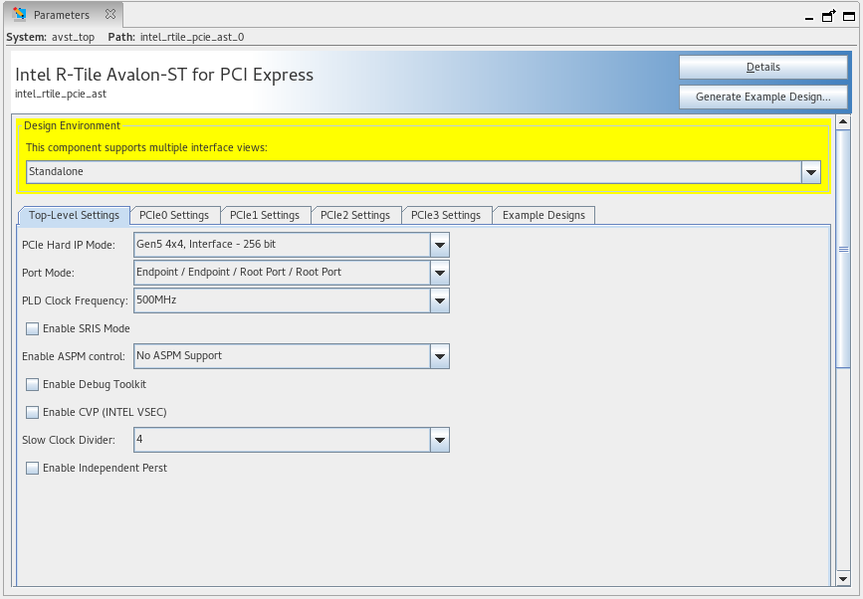The width and height of the screenshot is (863, 599).
Task: Tick Enable Independent Perst checkbox
Action: [x=33, y=468]
